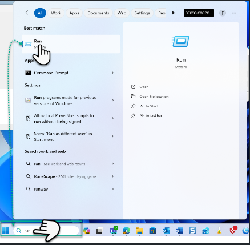Click the Run app icon in results
Viewport: 250px width, 245px height.
pos(28,44)
